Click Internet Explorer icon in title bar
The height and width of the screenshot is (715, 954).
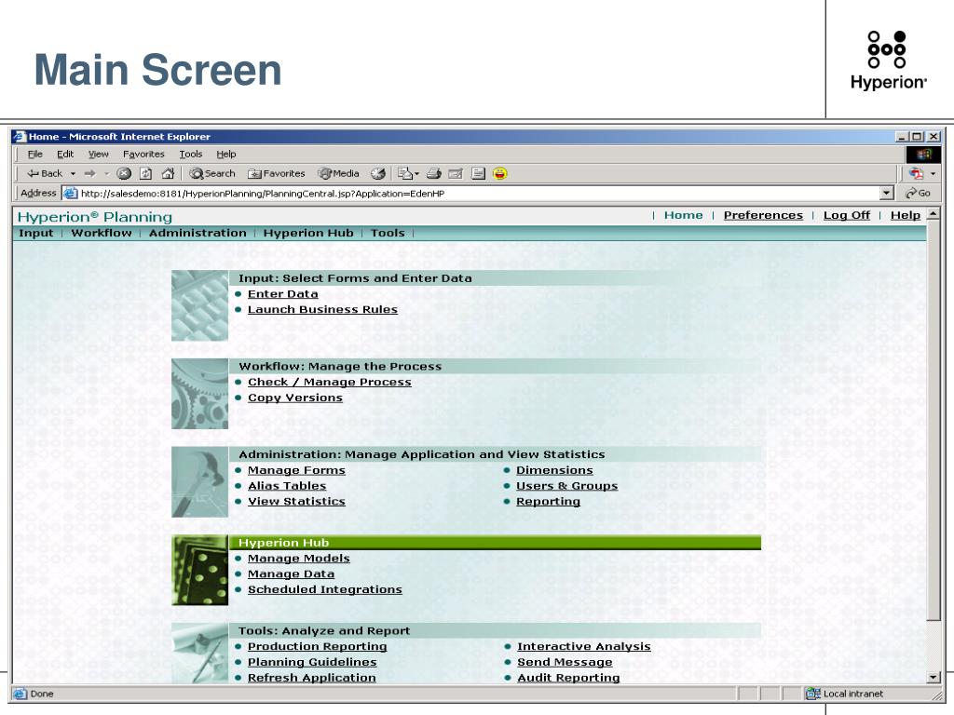[20, 136]
